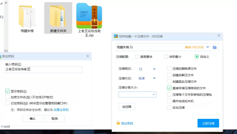
Task: Click into the 输入密码 field
Action: [x=44, y=70]
